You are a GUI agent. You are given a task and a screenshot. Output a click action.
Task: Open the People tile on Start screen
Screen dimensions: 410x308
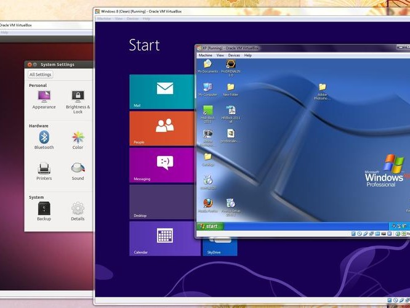[x=162, y=129]
